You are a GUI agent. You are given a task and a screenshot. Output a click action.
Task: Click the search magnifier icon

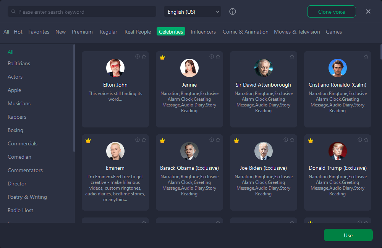click(13, 12)
